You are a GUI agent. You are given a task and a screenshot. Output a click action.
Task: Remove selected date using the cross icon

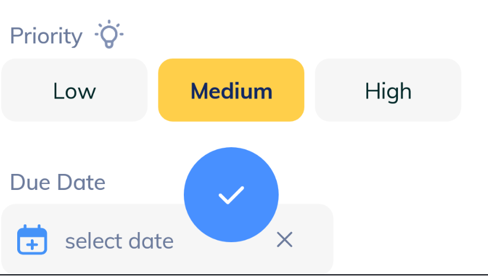285,240
